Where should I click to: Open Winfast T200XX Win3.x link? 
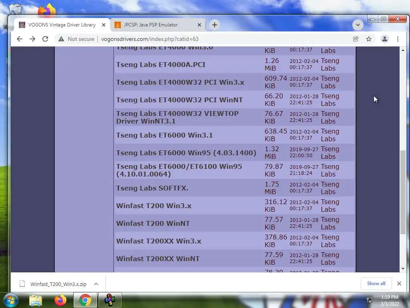(x=159, y=241)
